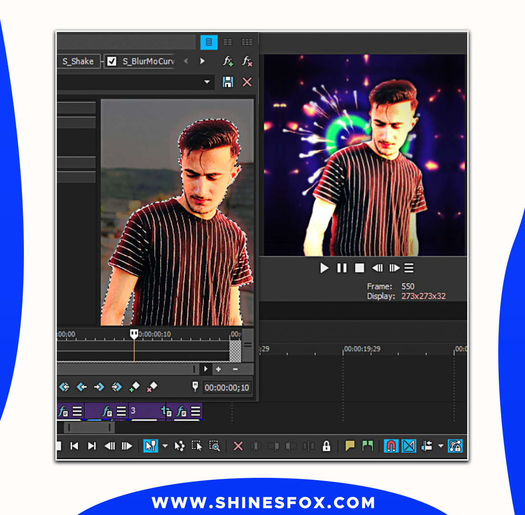Image resolution: width=525 pixels, height=515 pixels.
Task: Open the menu on the leftmost clip
Action: click(x=77, y=411)
